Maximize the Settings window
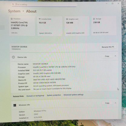126x126 pixels. [112, 4]
